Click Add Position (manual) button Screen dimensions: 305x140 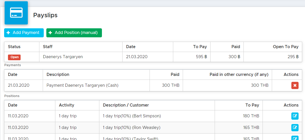point(74,33)
